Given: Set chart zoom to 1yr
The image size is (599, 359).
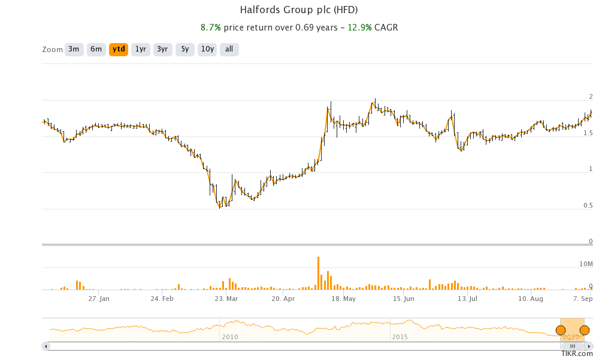Looking at the screenshot, I should click(x=141, y=49).
